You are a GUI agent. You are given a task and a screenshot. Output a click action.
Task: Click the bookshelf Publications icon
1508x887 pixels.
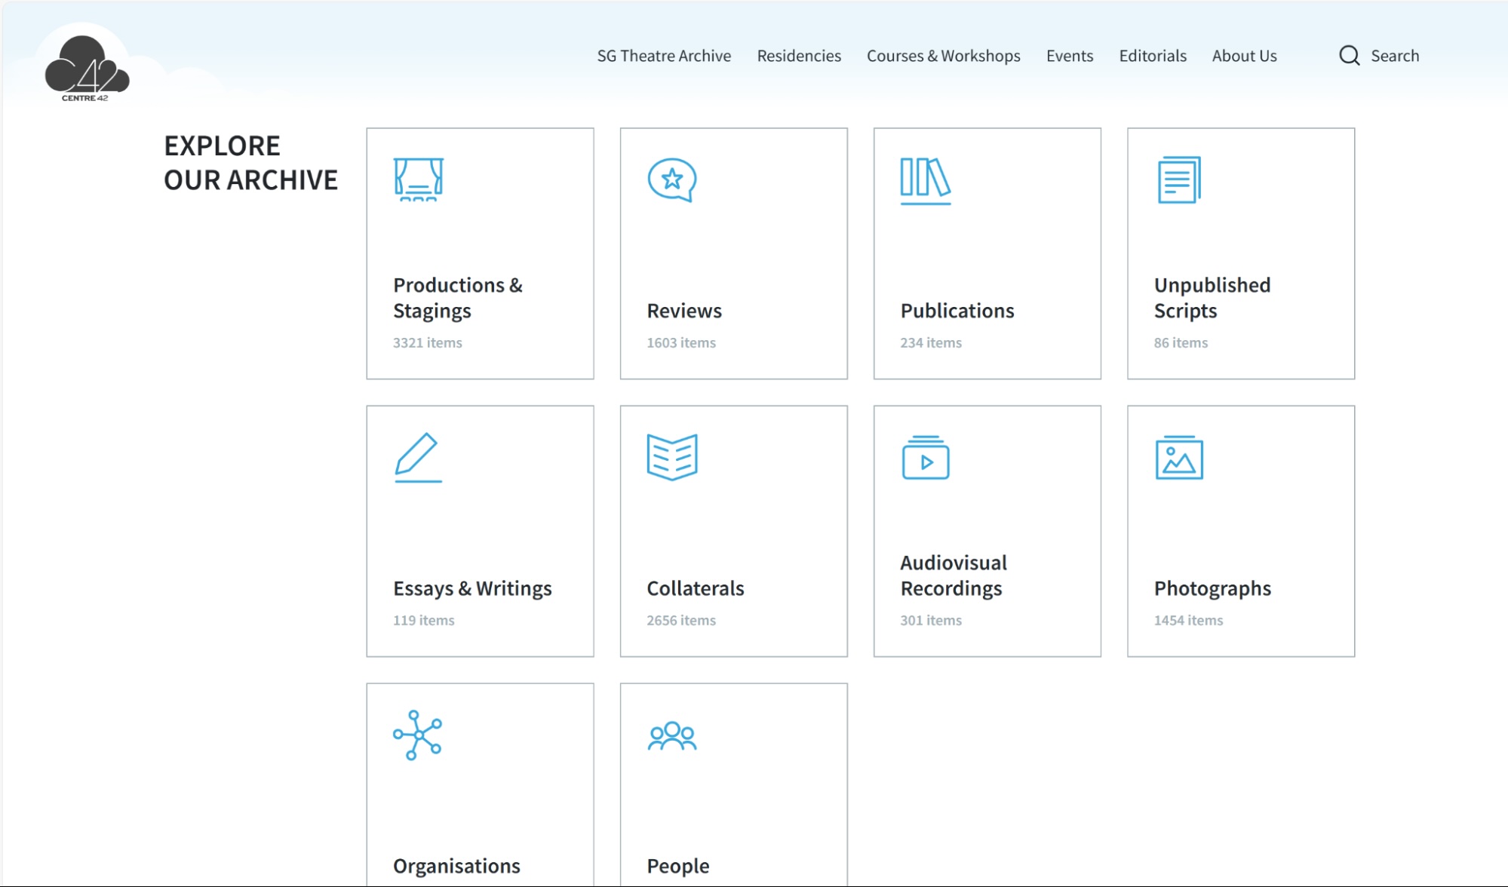pos(925,181)
